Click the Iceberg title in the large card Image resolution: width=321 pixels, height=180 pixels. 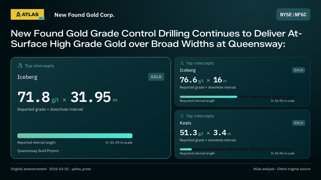pos(27,77)
